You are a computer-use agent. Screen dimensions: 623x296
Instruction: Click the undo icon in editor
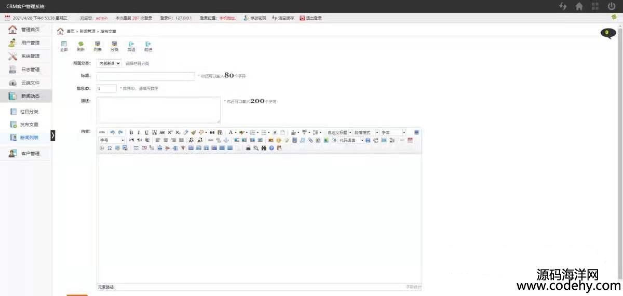click(x=113, y=132)
